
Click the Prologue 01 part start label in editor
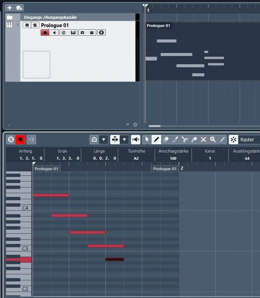pos(46,169)
